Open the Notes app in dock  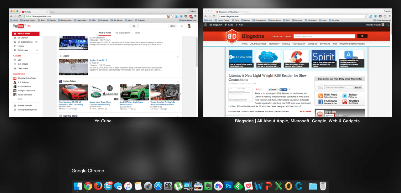[138, 186]
